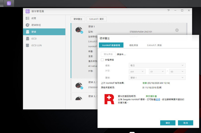Click the 無救援計畫 status text
Viewport: 201px width, 133px height.
151,96
